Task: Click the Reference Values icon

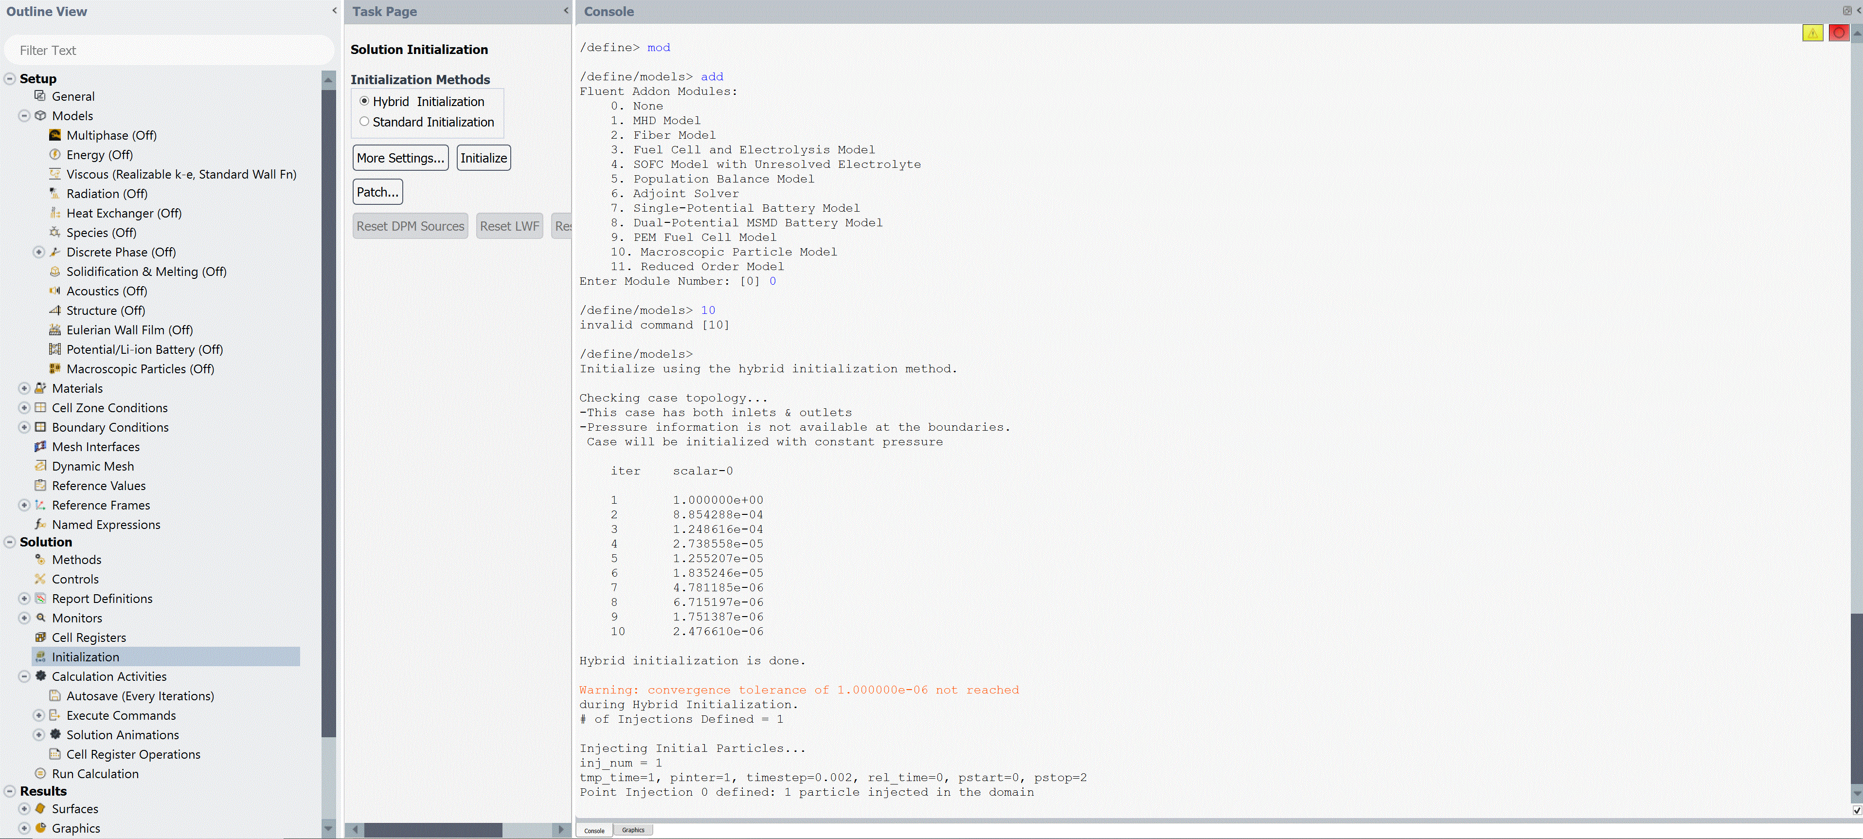Action: coord(40,486)
